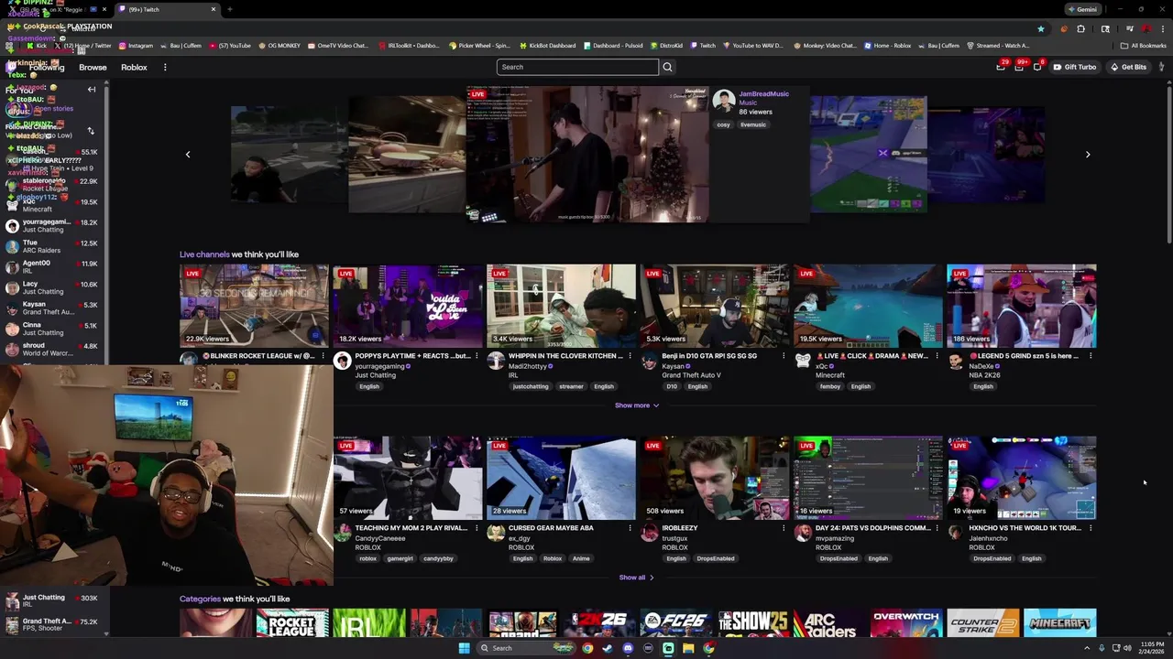Open options dots on Benji in D10 GTA RP card
Image resolution: width=1173 pixels, height=659 pixels.
(x=784, y=356)
